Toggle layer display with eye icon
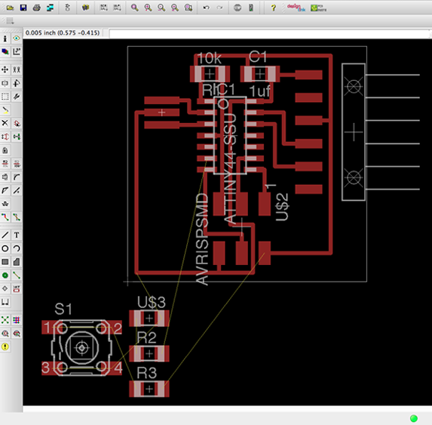Viewport: 432px width, 425px height. [x=17, y=38]
